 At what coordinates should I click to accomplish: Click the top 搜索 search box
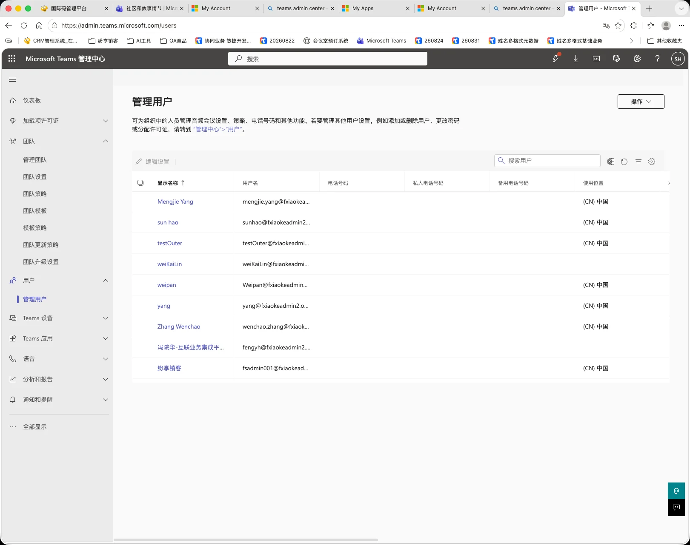coord(328,59)
